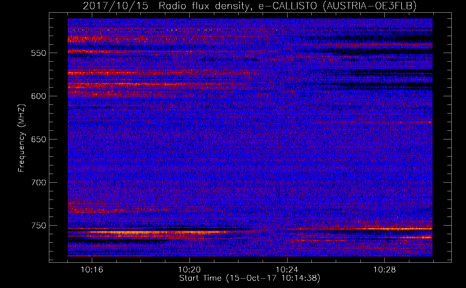Click the 700 frequency tick label

[x=39, y=183]
